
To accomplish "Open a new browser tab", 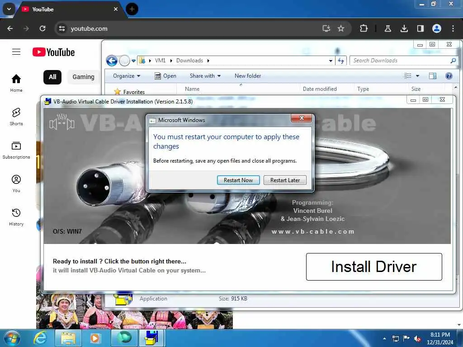I will [132, 9].
